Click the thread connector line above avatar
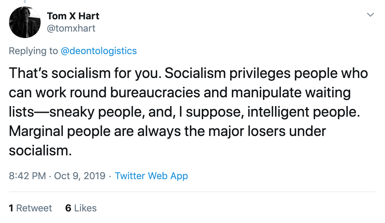This screenshot has width=385, height=223. click(24, 2)
